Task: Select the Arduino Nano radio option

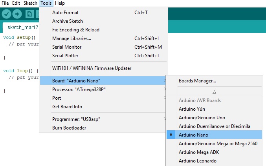Action: [193, 135]
